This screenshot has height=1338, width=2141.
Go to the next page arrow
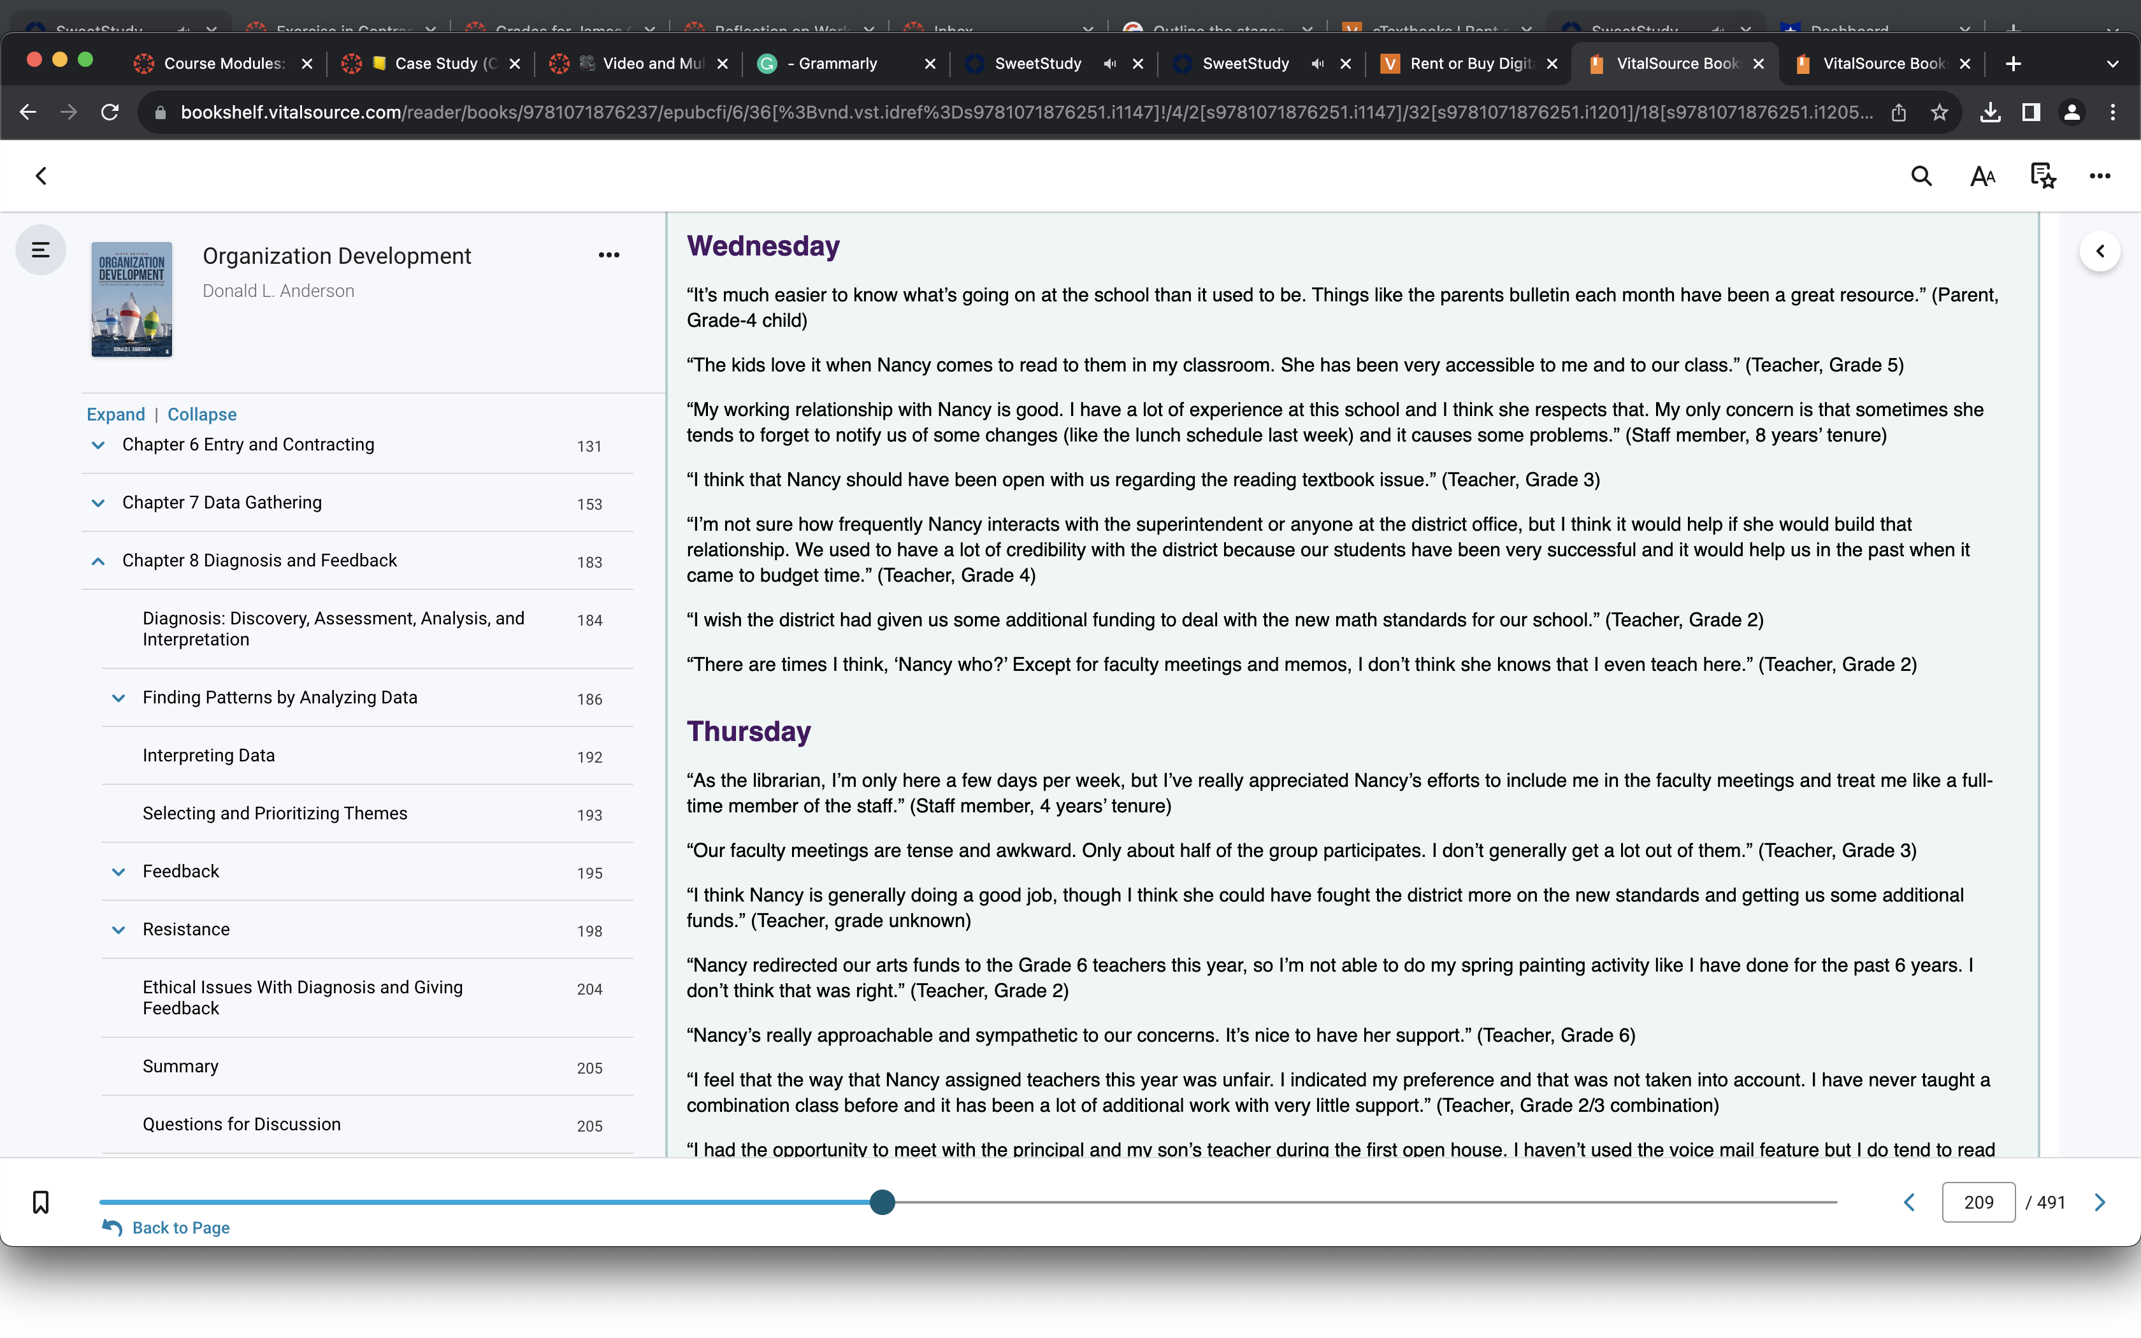[2100, 1202]
